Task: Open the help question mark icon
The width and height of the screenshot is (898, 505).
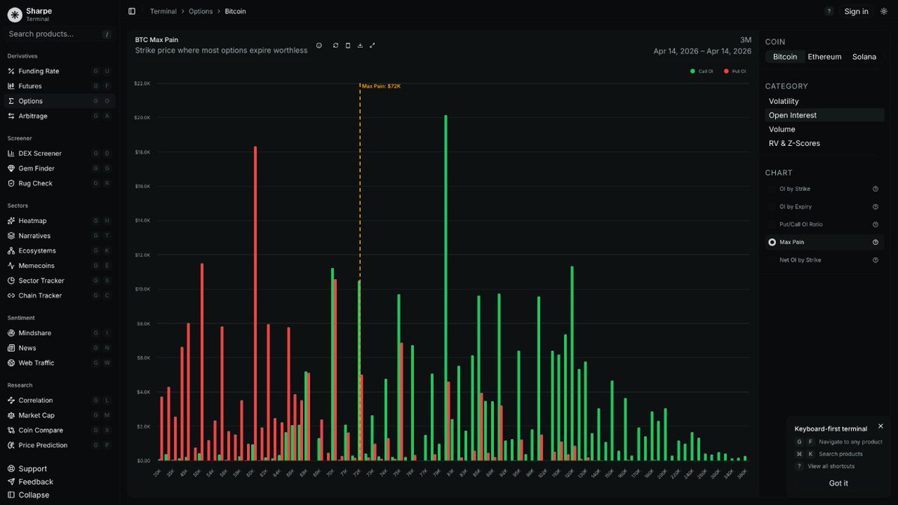Action: pyautogui.click(x=828, y=11)
